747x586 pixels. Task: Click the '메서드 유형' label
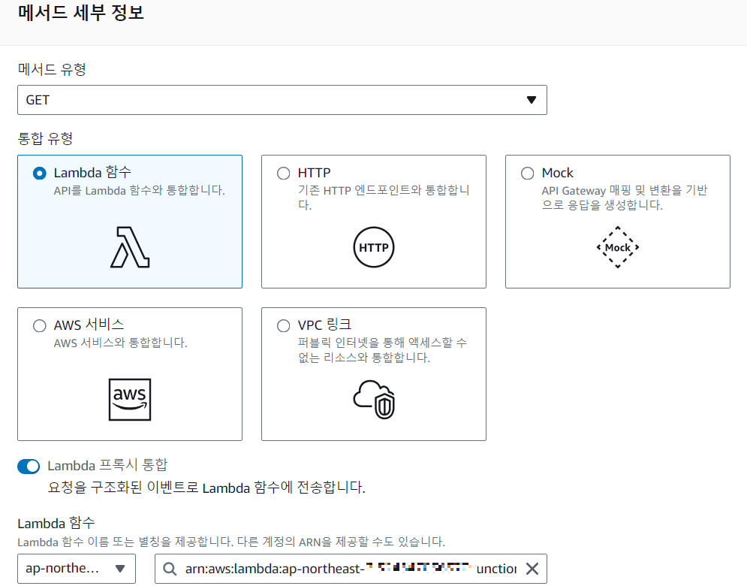pyautogui.click(x=52, y=70)
